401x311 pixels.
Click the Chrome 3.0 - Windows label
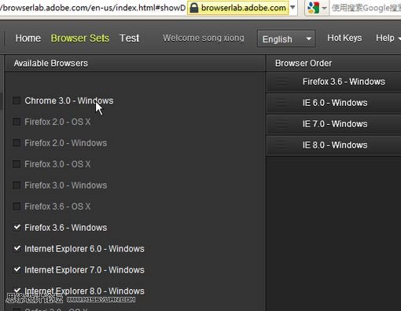pos(69,101)
